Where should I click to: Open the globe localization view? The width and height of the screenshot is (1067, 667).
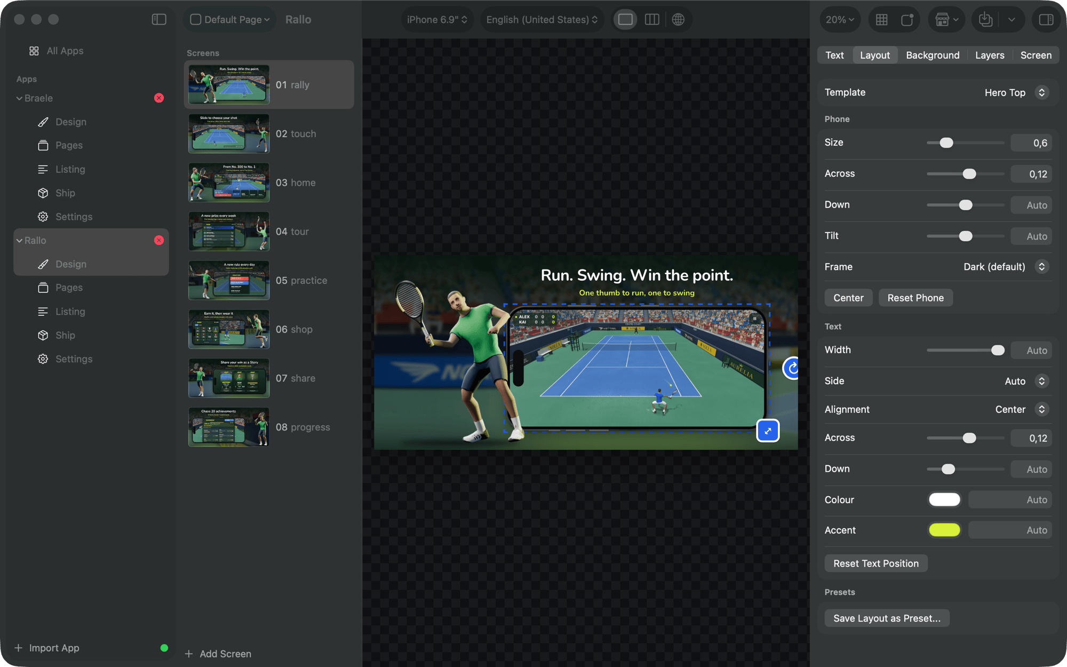[x=678, y=20]
